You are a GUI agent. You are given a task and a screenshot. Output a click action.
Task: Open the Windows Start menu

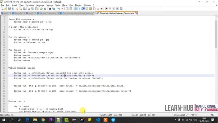point(4,120)
